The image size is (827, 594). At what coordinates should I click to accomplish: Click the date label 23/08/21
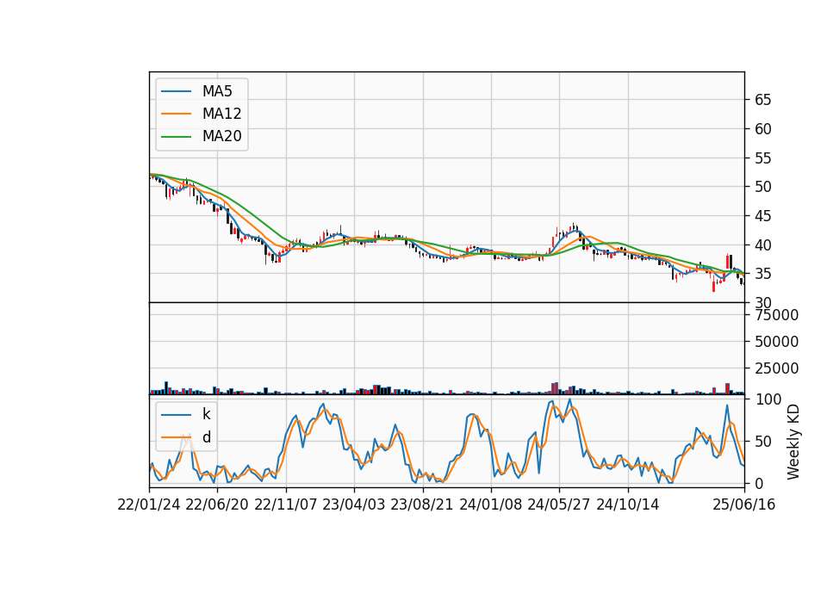[x=422, y=505]
